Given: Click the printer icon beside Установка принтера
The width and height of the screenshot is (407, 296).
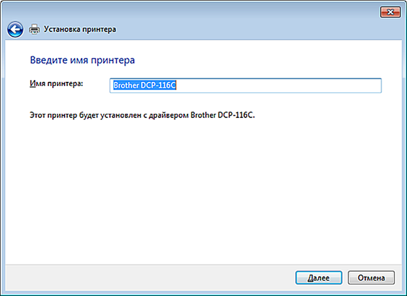Looking at the screenshot, I should pos(35,29).
